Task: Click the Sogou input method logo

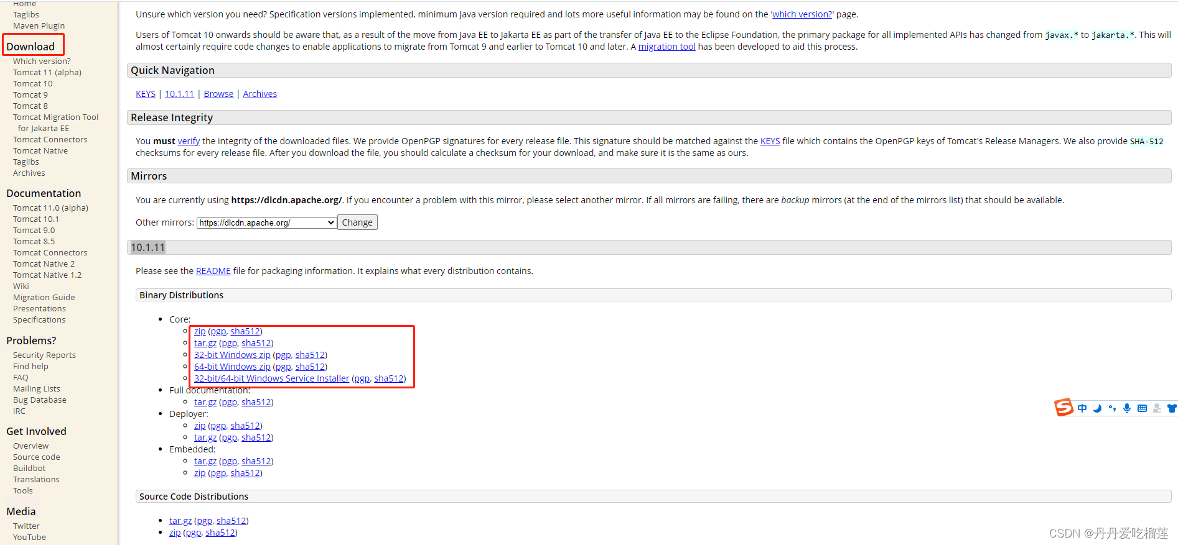Action: pos(1063,408)
